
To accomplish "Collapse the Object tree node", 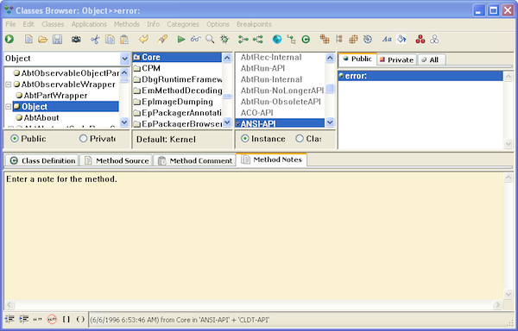I will (9, 107).
